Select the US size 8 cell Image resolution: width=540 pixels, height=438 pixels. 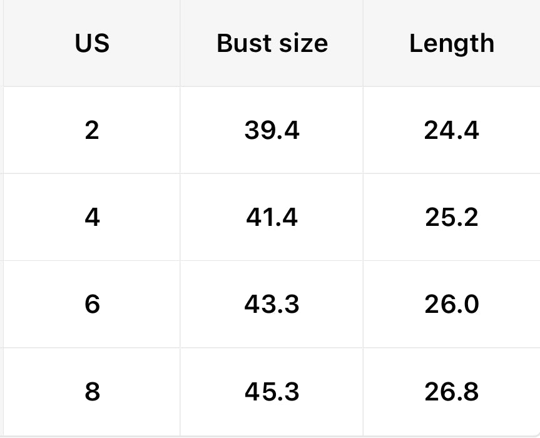click(x=92, y=392)
